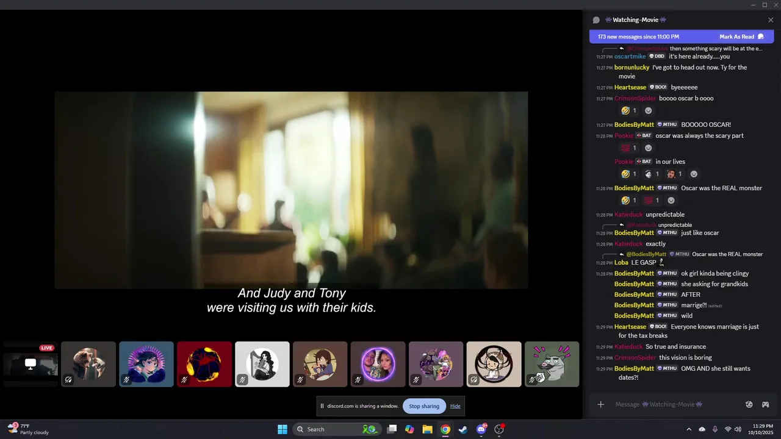Viewport: 781px width, 439px height.
Task: Toggle the 100 reaction on first "Oscar was the REAL monster"
Action: 652,201
